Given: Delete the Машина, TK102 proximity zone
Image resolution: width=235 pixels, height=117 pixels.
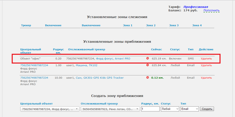Looking at the screenshot, I should 206,65.
